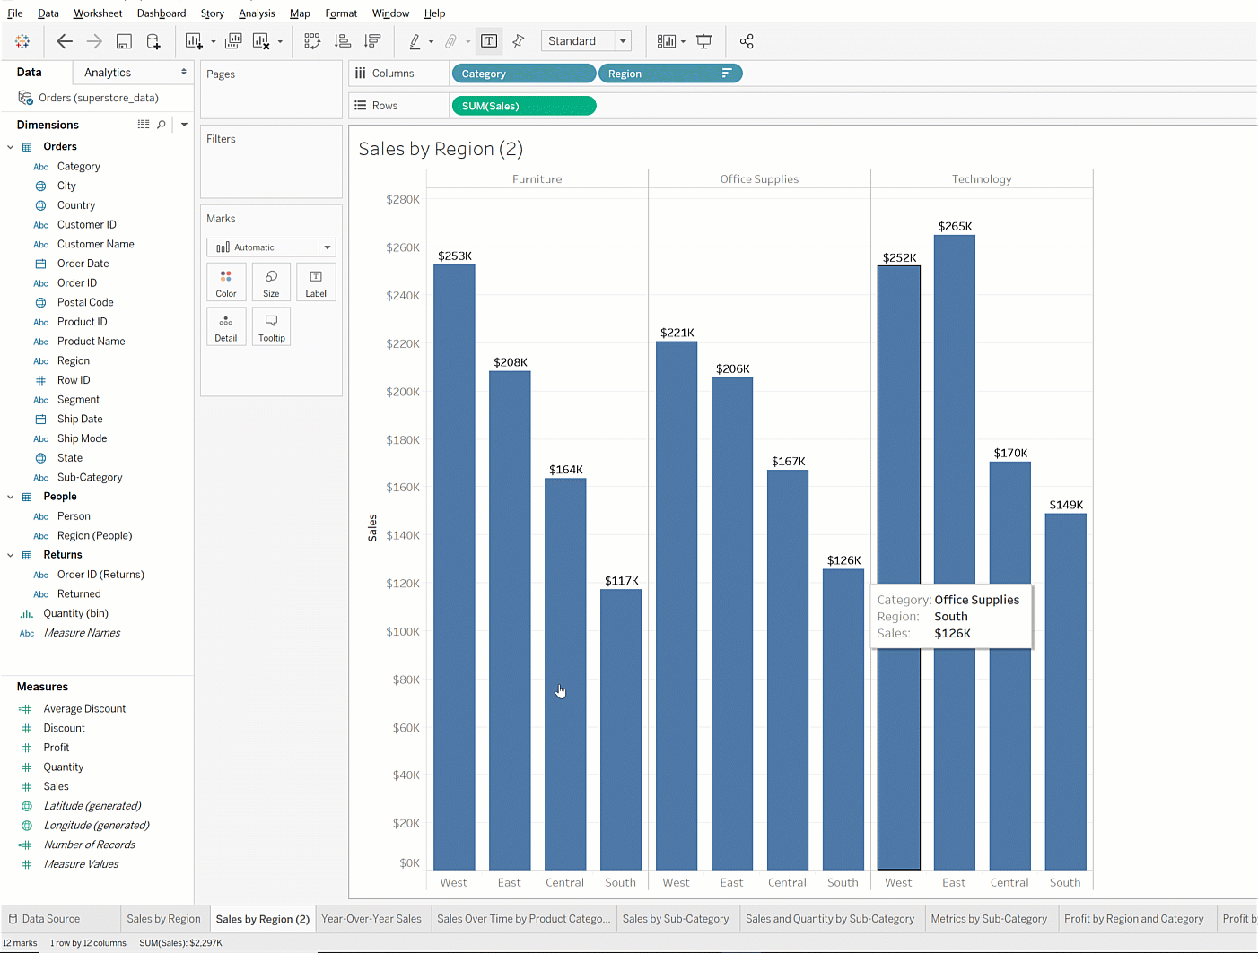Image resolution: width=1258 pixels, height=953 pixels.
Task: Toggle Show mark labels toolbar button
Action: click(489, 41)
